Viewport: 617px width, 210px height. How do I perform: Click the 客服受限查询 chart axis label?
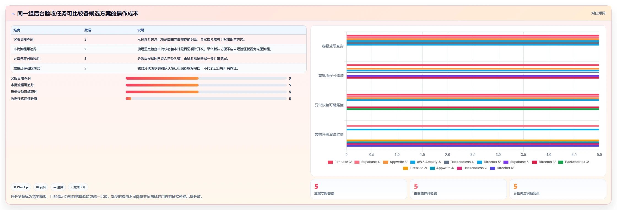point(333,46)
